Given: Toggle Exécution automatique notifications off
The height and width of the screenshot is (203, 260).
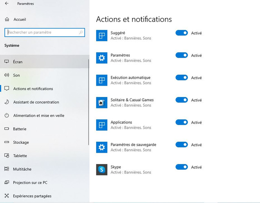Looking at the screenshot, I should (182, 78).
